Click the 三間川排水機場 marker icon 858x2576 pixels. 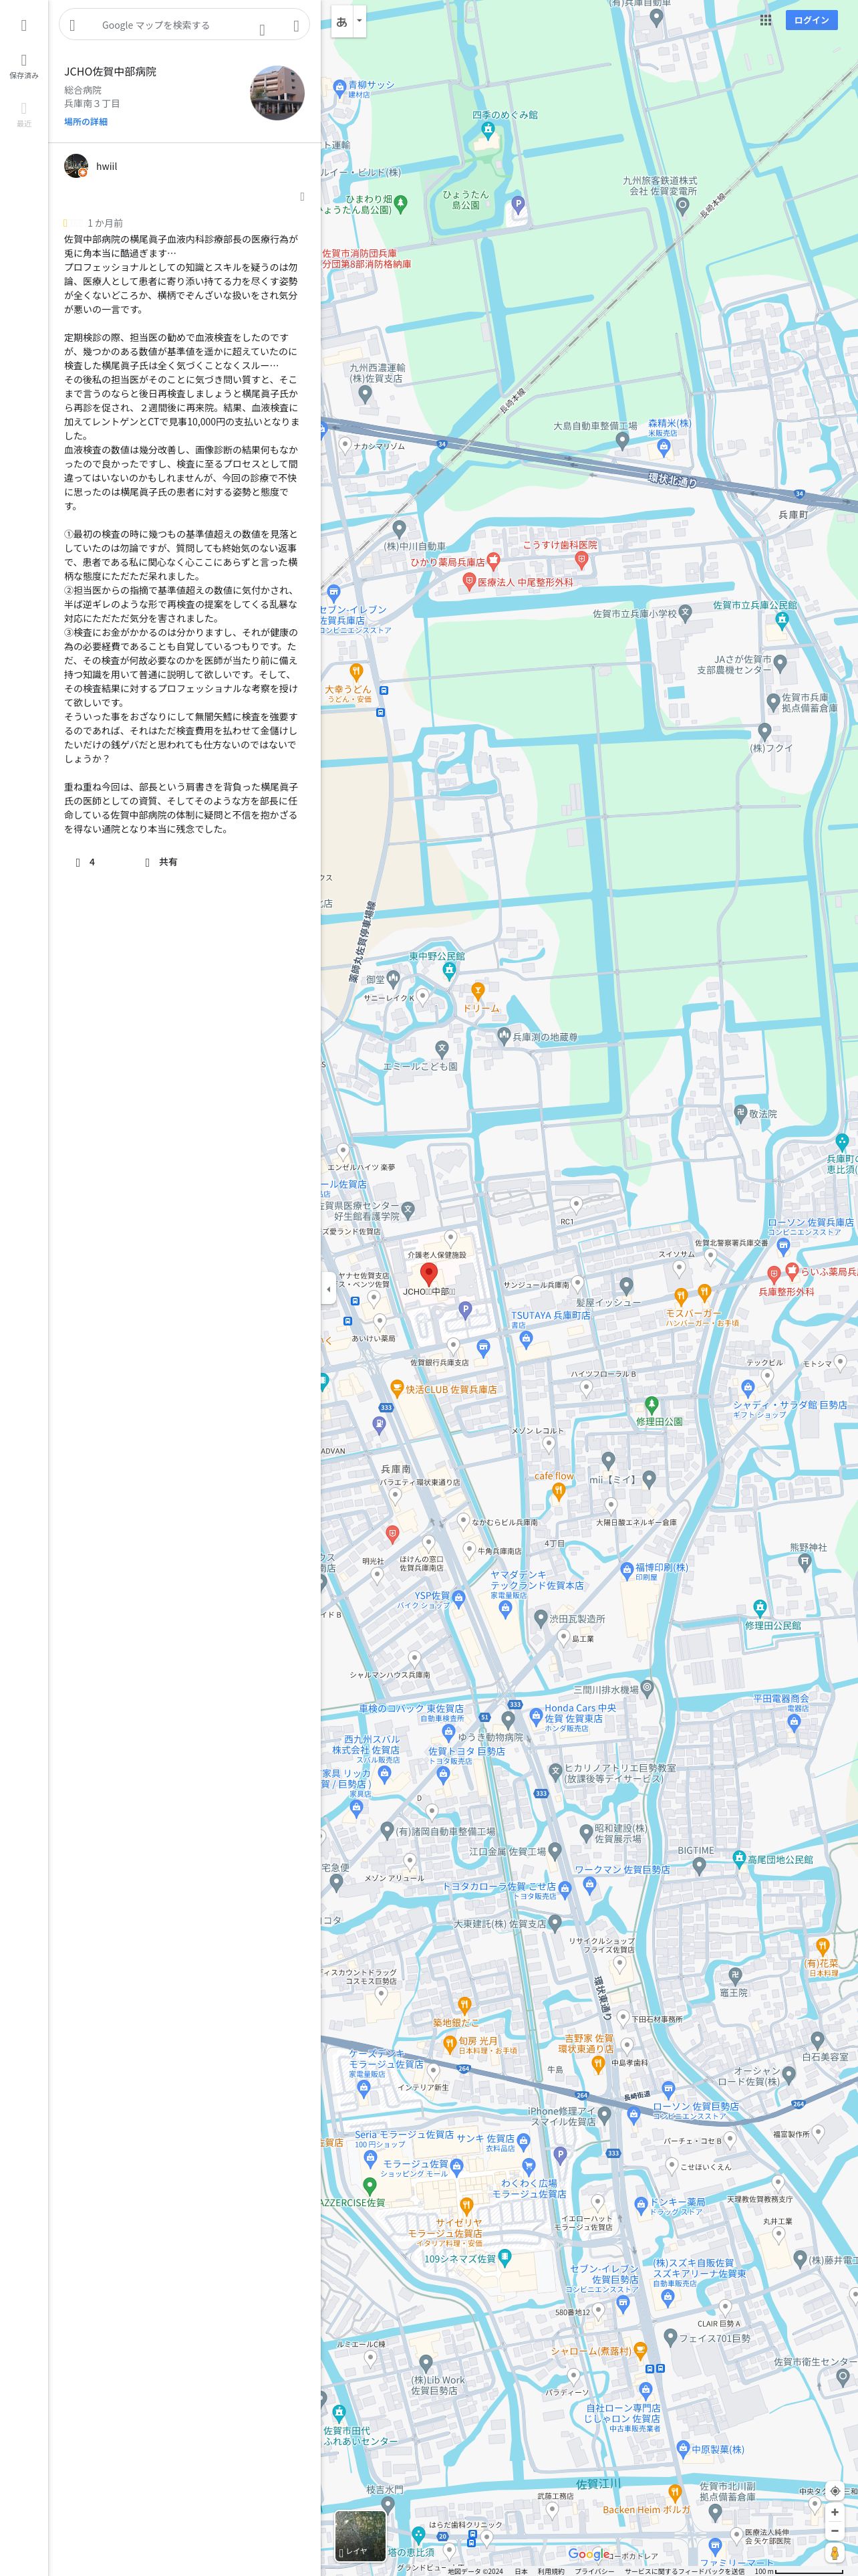[x=648, y=1688]
